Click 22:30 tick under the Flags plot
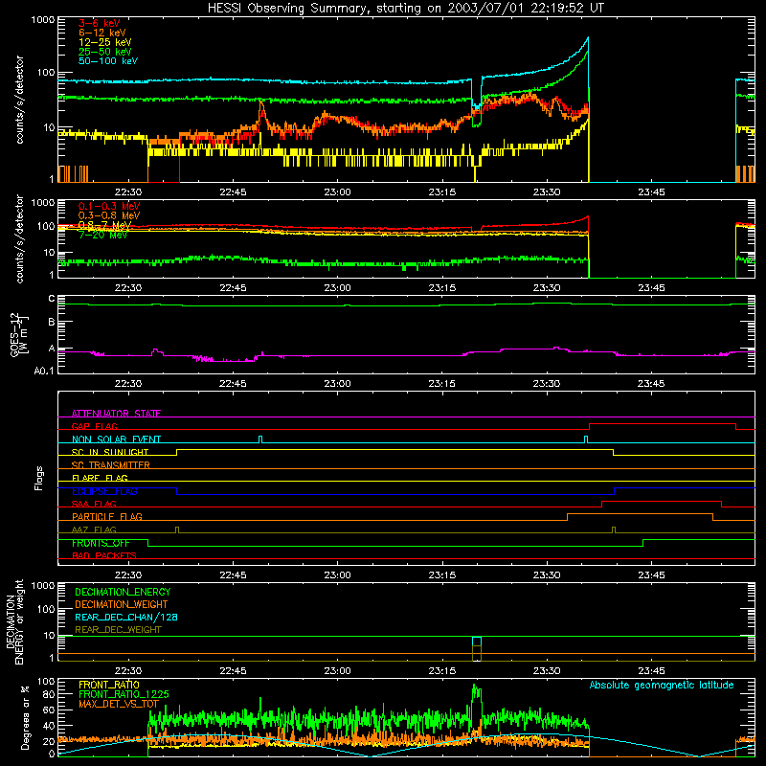Viewport: 766px width, 766px height. [x=128, y=575]
